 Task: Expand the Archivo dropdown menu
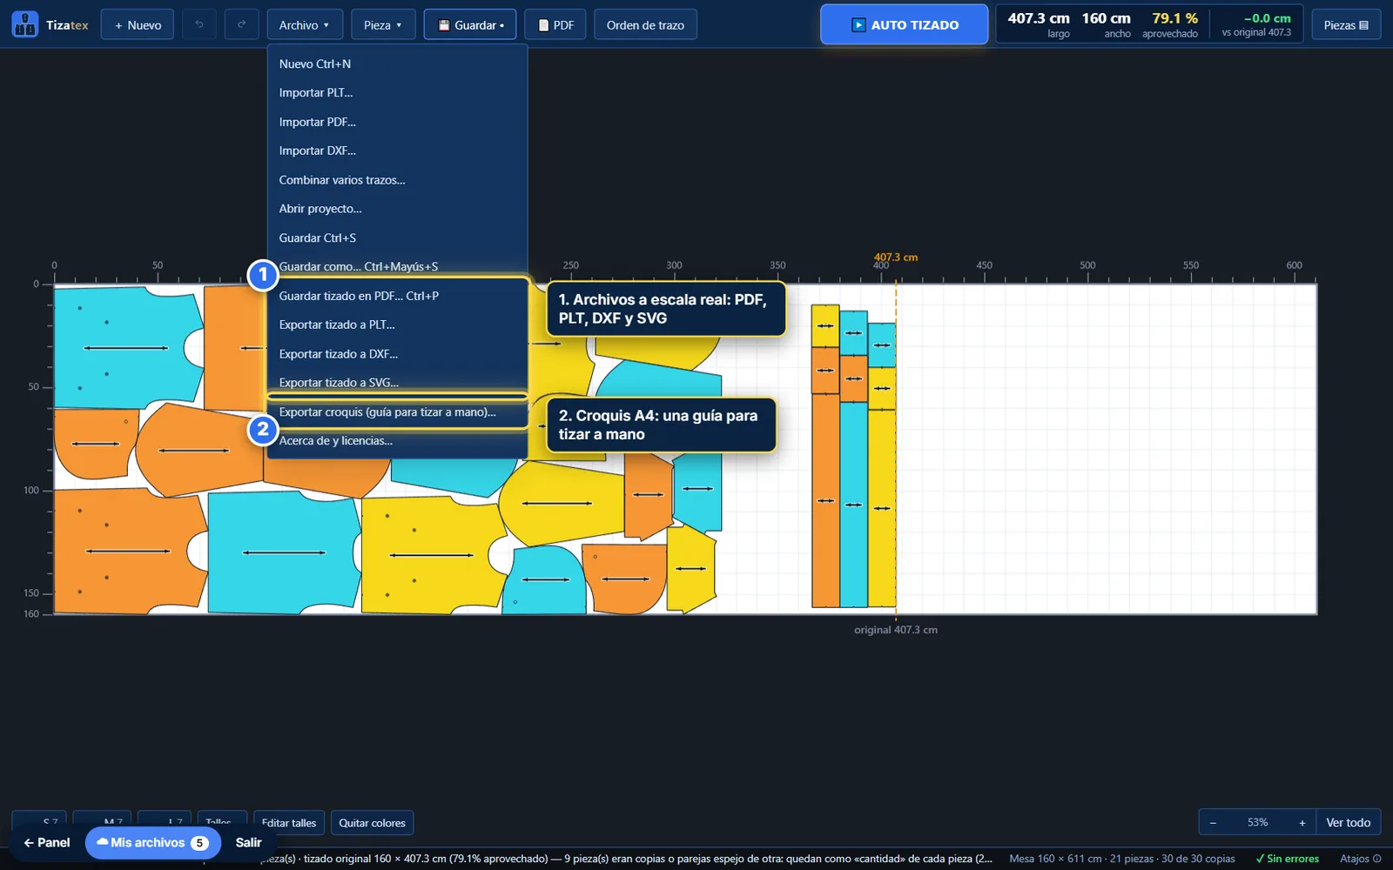(305, 25)
